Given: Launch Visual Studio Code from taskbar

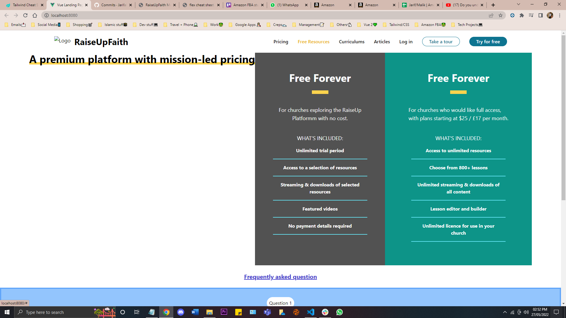Looking at the screenshot, I should tap(311, 312).
